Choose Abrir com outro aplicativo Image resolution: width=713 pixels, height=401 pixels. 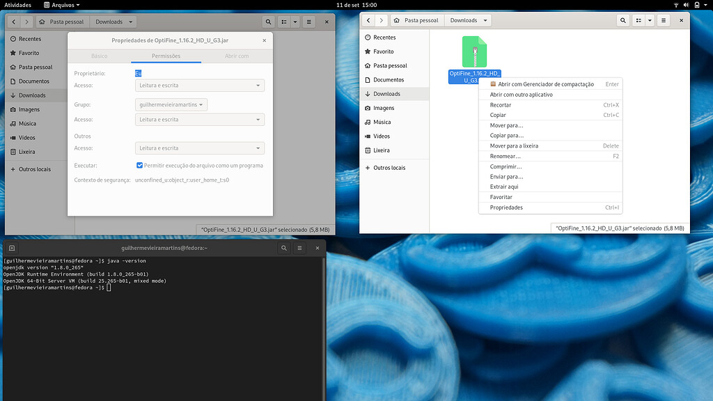pos(550,95)
